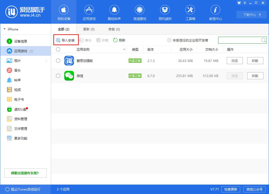Select 虚拟U盘 in the sidebar
Image resolution: width=269 pixels, height=194 pixels.
pos(17,109)
